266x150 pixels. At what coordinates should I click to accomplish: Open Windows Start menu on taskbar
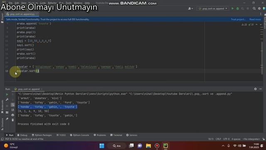[102, 146]
